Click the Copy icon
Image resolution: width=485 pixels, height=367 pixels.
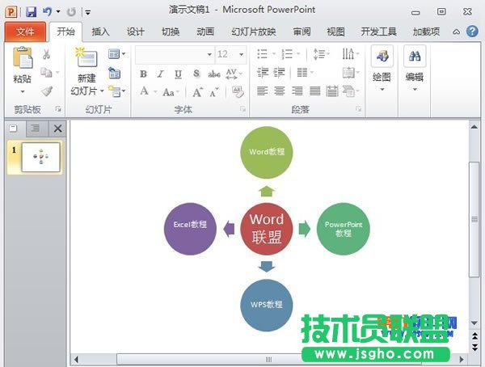click(46, 73)
